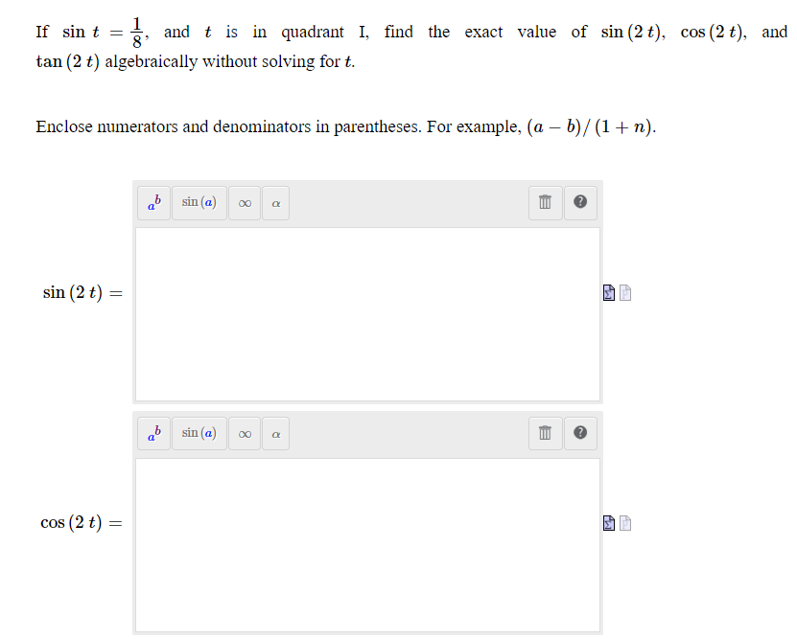Image resolution: width=797 pixels, height=639 pixels.
Task: Click the cos(2t) = label
Action: click(x=82, y=523)
